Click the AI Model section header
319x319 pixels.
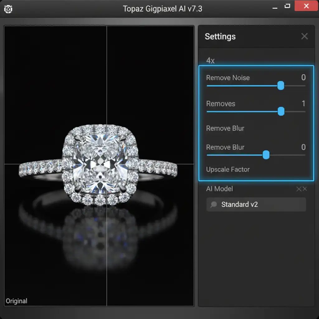tap(219, 189)
